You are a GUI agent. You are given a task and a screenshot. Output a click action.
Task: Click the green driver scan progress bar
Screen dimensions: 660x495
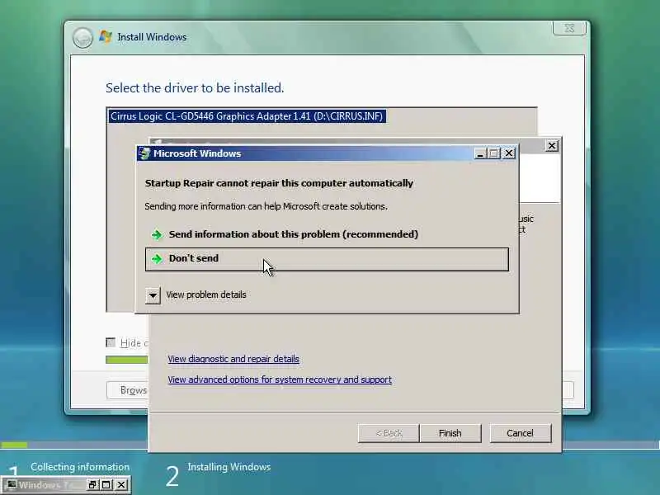pos(127,360)
